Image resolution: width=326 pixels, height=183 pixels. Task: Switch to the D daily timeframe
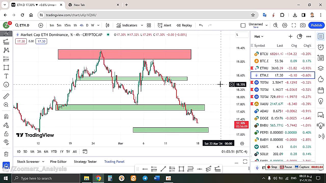coord(87,25)
